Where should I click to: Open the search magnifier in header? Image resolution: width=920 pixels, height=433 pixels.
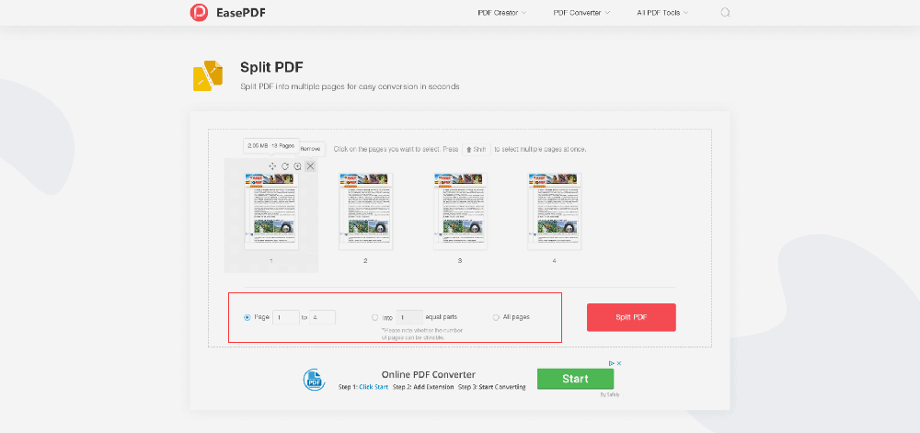click(725, 13)
